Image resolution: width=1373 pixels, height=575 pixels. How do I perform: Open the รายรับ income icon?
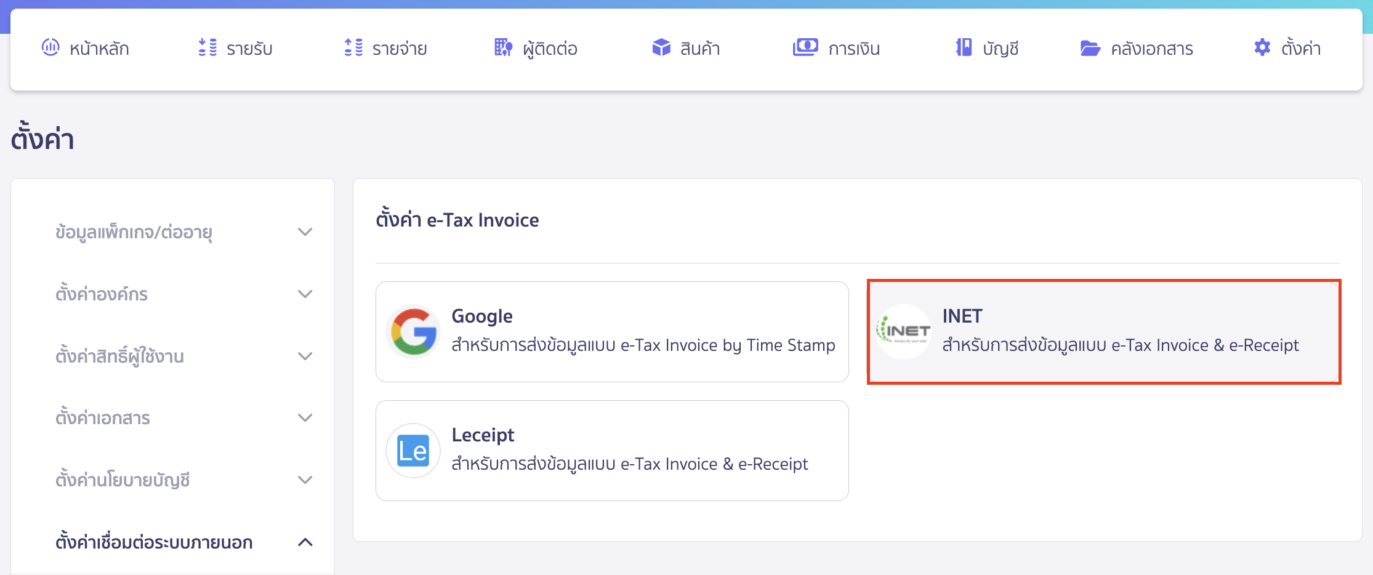pyautogui.click(x=209, y=47)
